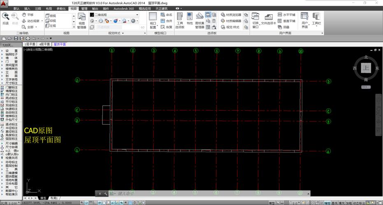This screenshot has height=205, width=383.
Task: Click the WCS dropdown below ViewCube
Action: pos(366,87)
